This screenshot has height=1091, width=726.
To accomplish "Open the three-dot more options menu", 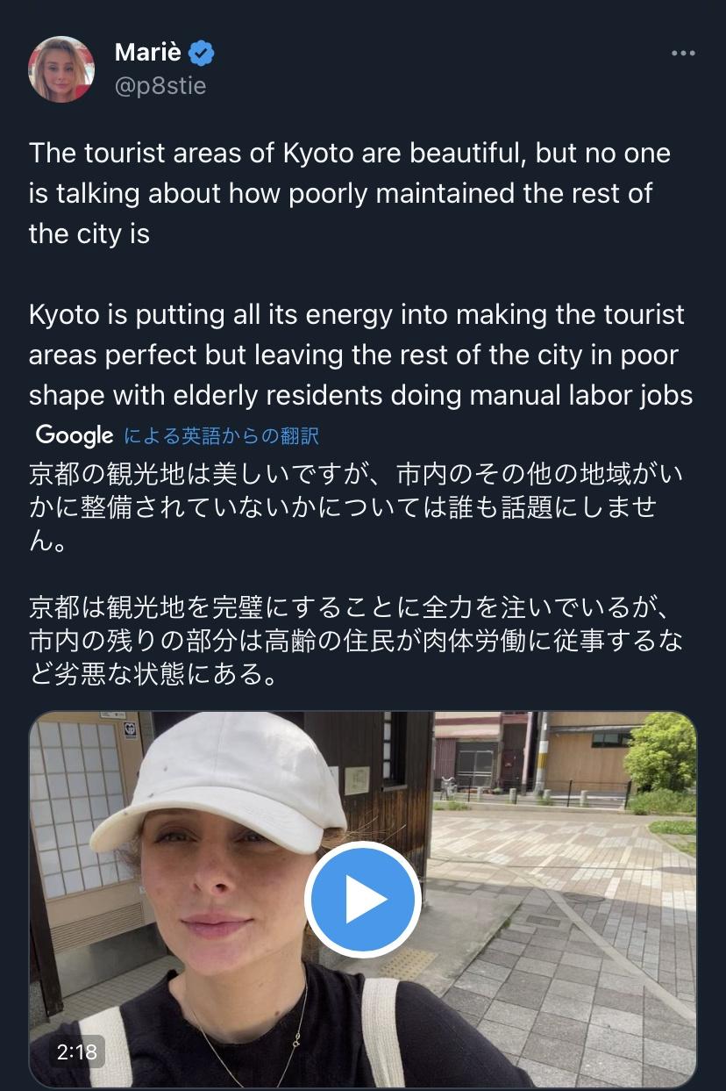I will (683, 54).
